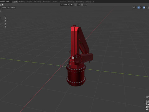
Task: Open the Compositing workspace tab
Action: coord(80,2)
